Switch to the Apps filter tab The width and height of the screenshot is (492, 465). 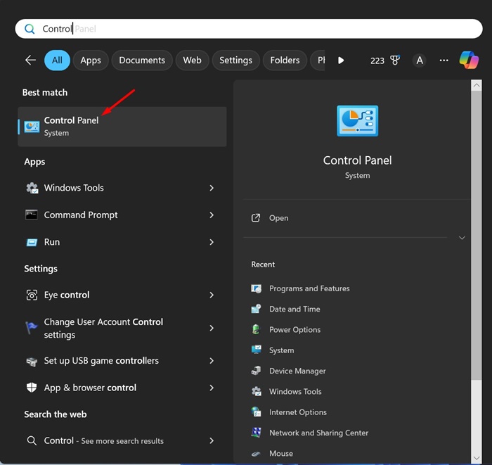91,60
